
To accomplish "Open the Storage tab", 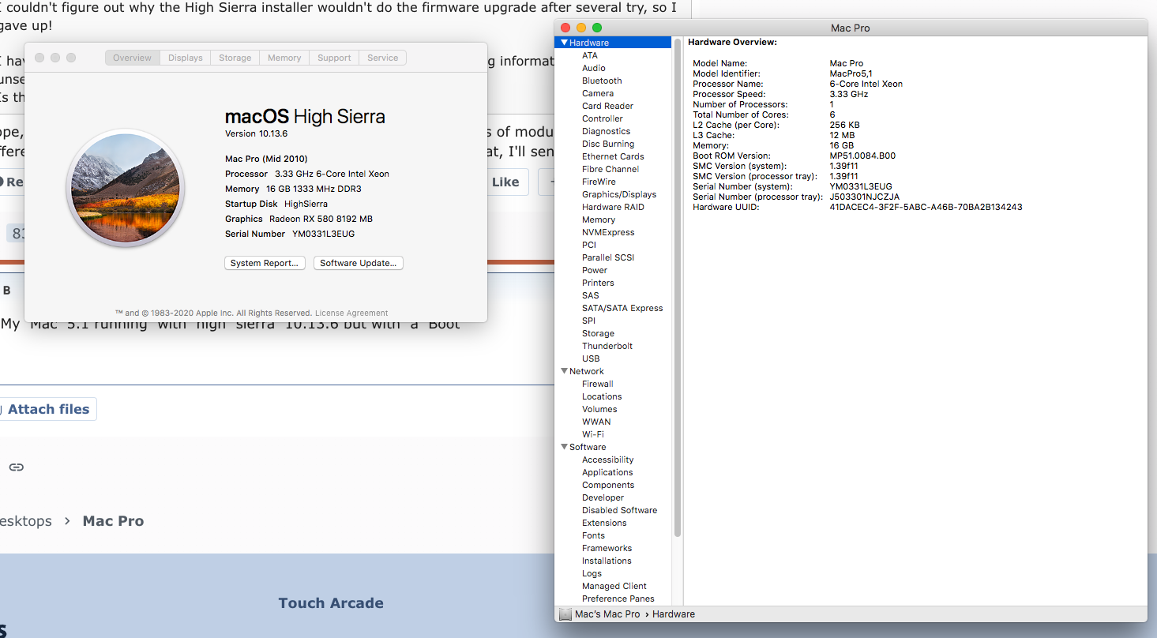I will [x=235, y=58].
